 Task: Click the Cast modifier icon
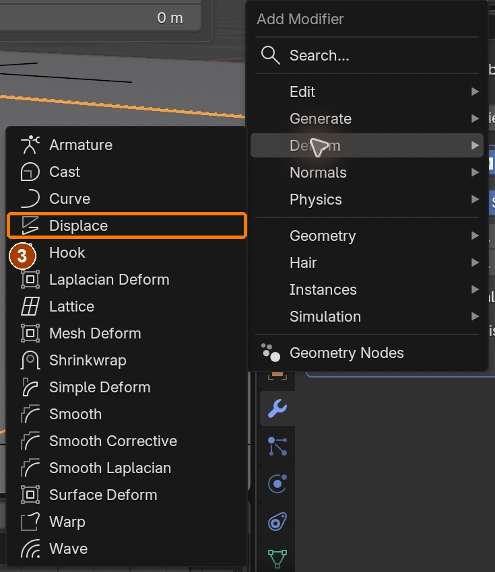point(30,172)
